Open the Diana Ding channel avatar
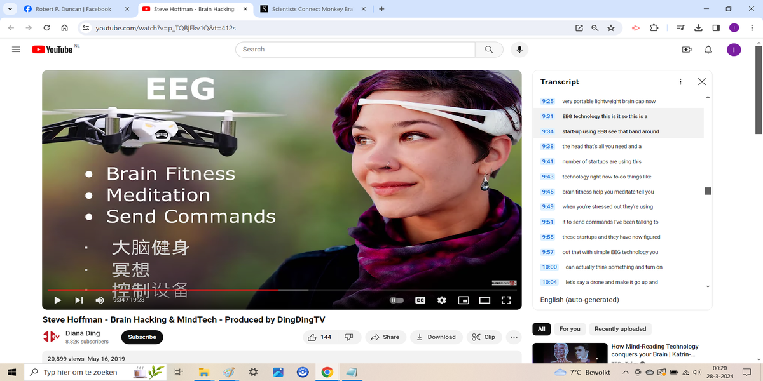The height and width of the screenshot is (381, 763). (51, 337)
